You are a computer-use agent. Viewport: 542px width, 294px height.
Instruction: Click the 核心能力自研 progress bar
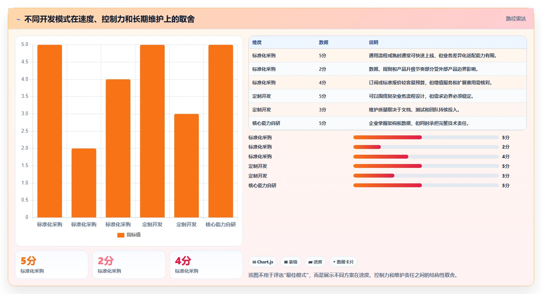pos(426,185)
